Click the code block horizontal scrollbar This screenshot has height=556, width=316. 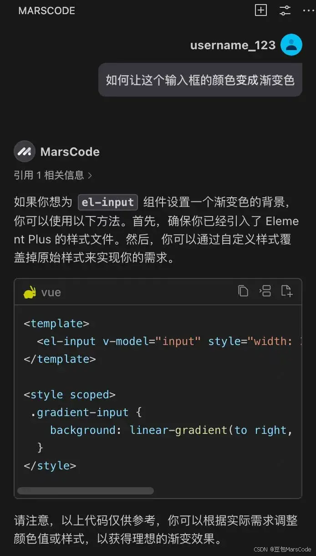(x=86, y=491)
